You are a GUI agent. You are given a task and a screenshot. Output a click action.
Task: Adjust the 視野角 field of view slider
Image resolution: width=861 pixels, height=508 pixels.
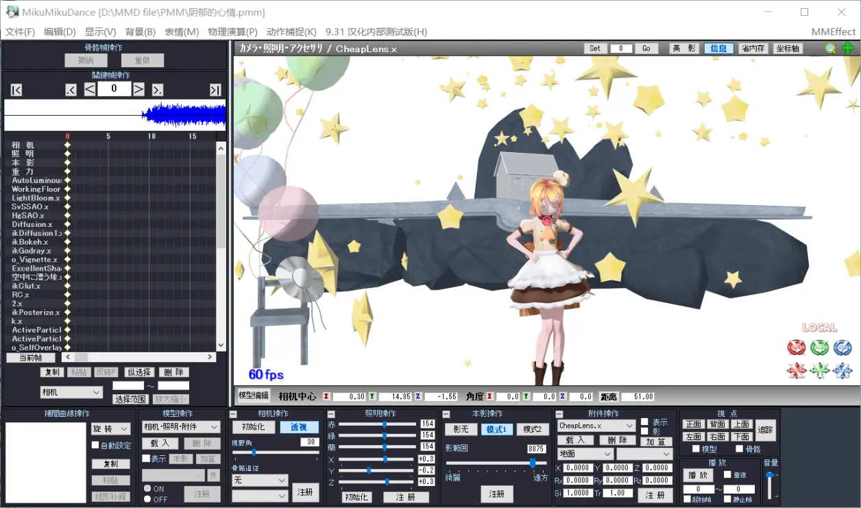(x=276, y=452)
